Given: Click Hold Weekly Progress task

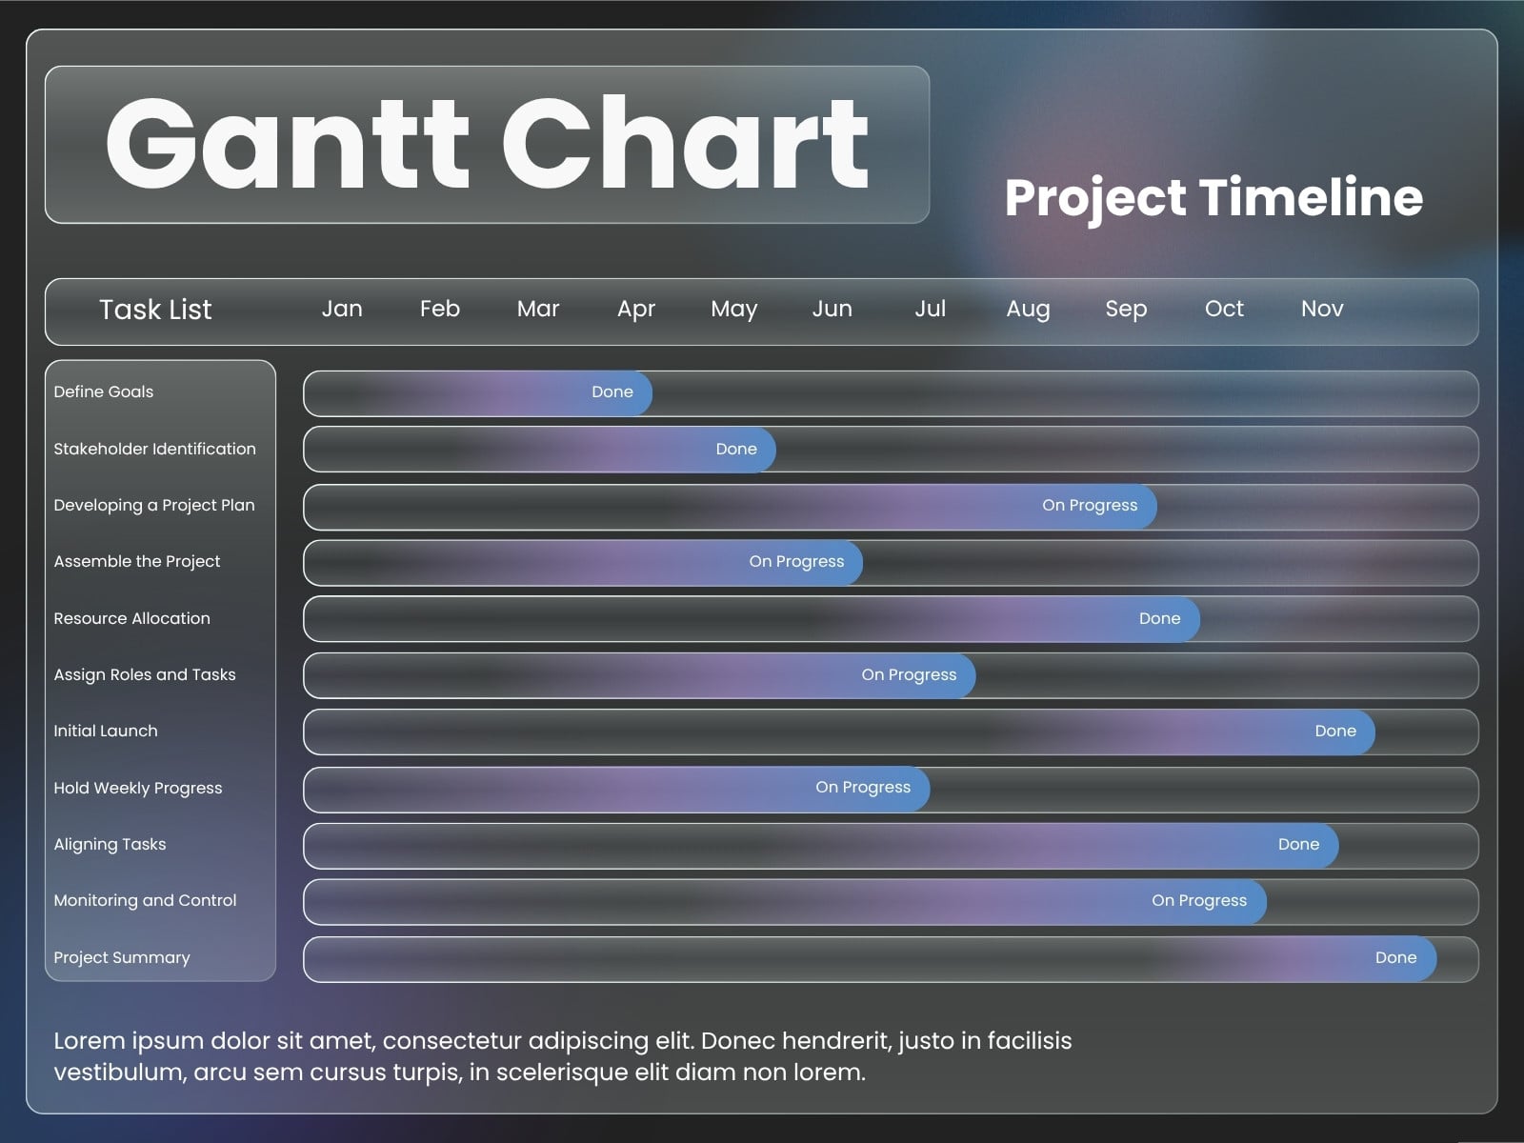Looking at the screenshot, I should point(138,788).
